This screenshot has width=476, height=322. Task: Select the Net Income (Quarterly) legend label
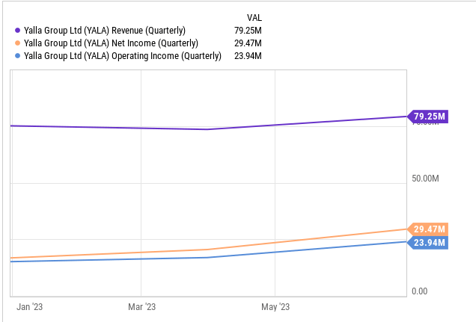pyautogui.click(x=111, y=43)
